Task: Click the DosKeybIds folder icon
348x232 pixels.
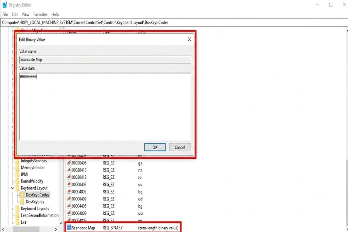Action: 22,202
